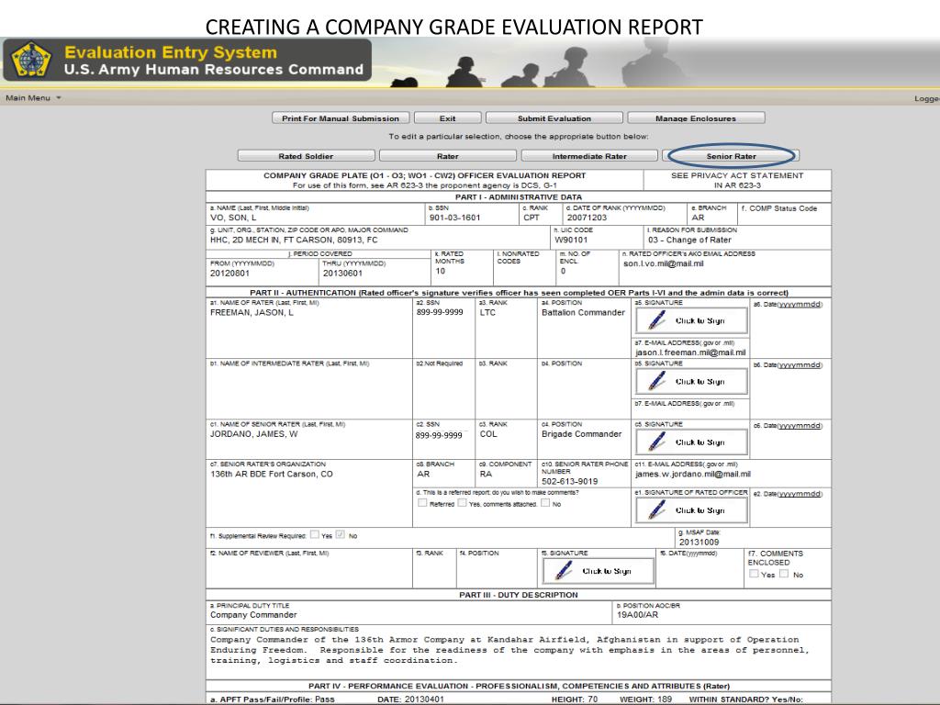Click APFT date 20130401
Viewport: 940px width, 705px height.
pyautogui.click(x=424, y=699)
